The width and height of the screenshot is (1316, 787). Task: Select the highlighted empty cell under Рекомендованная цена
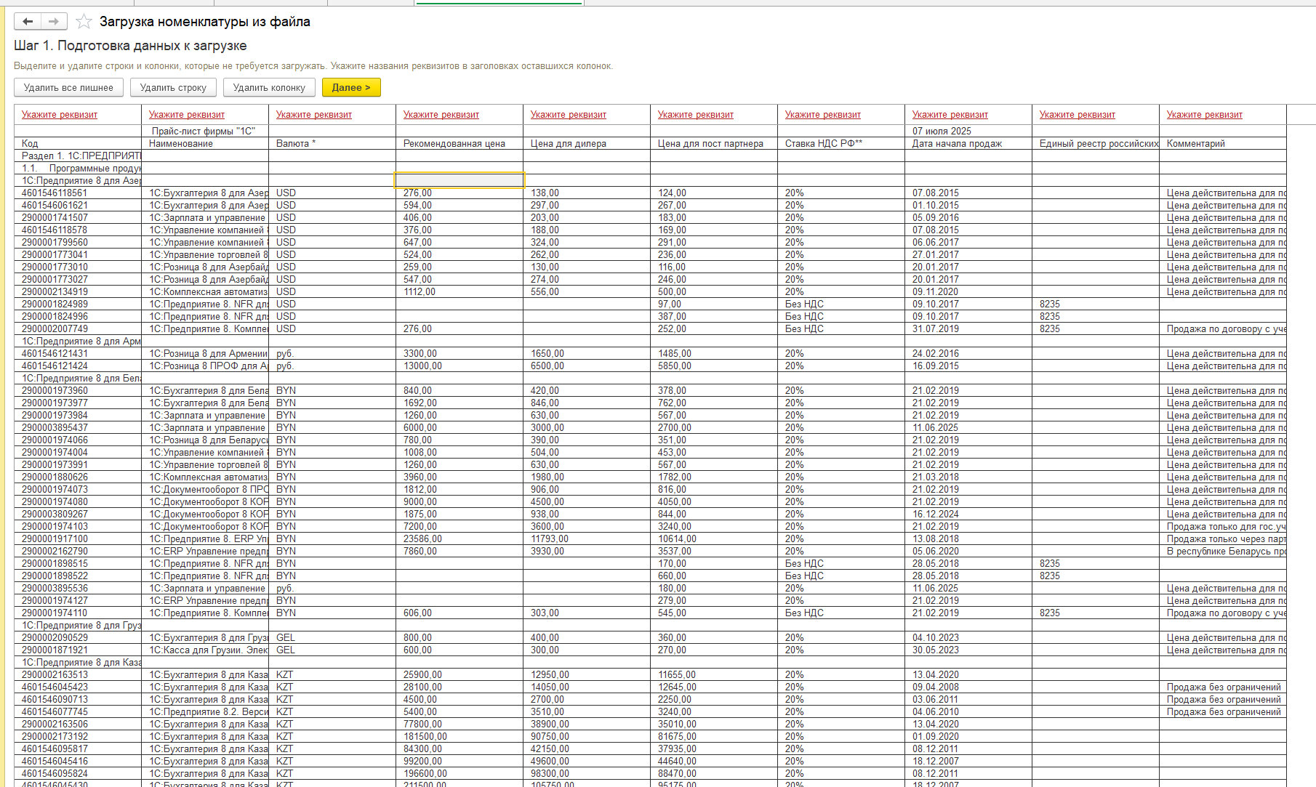[x=460, y=180]
